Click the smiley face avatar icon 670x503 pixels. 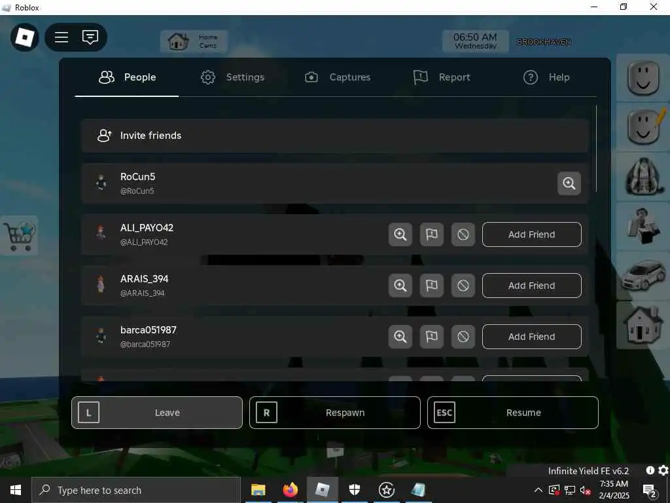[x=643, y=78]
